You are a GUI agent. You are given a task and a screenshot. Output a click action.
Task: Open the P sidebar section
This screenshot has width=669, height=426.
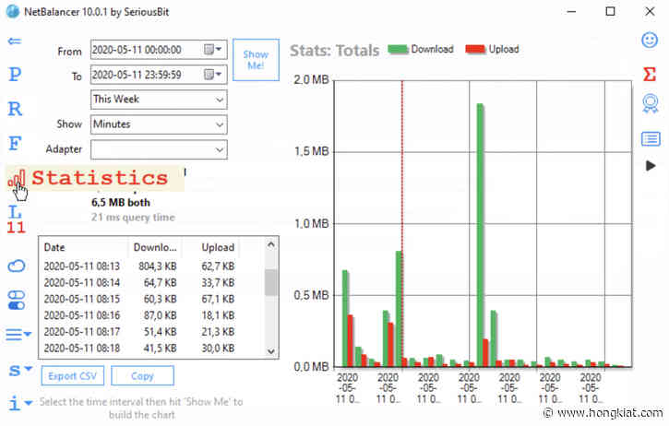(15, 74)
